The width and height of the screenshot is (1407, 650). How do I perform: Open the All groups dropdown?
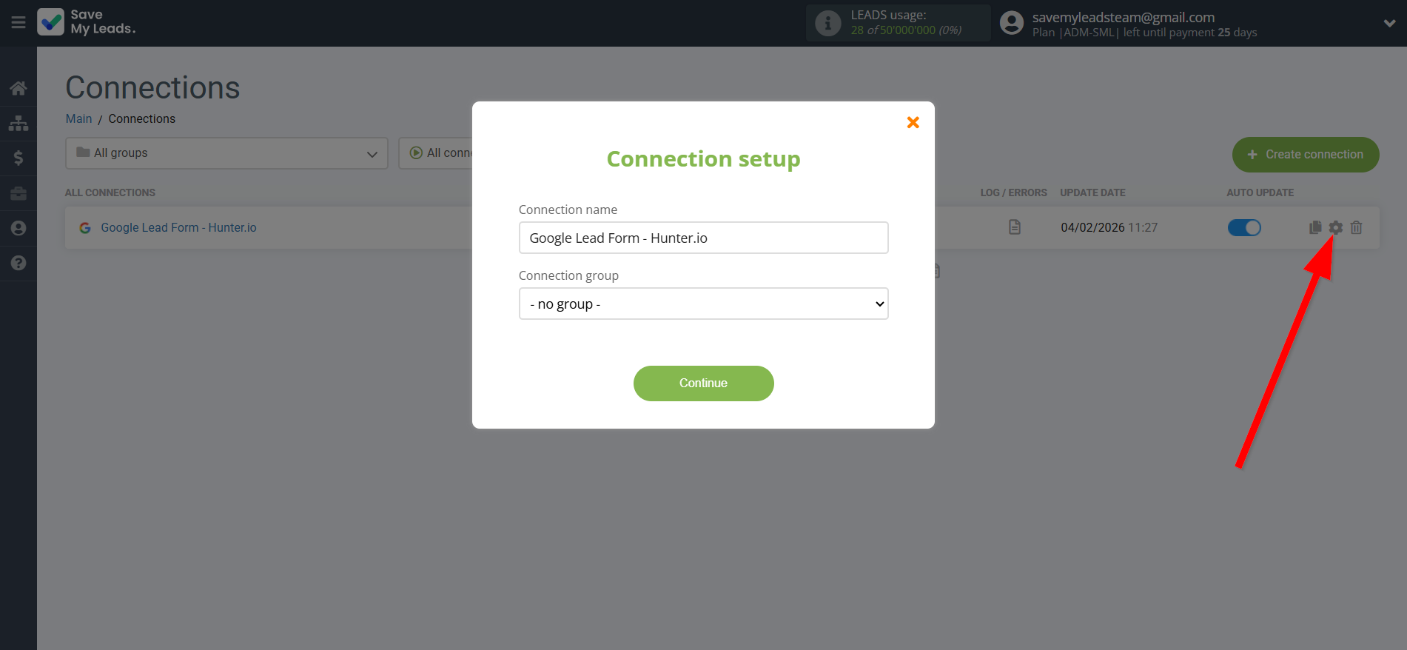coord(226,153)
